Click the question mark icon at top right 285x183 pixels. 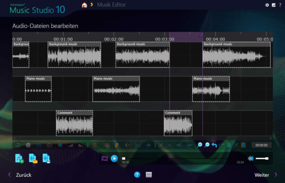coord(280,5)
